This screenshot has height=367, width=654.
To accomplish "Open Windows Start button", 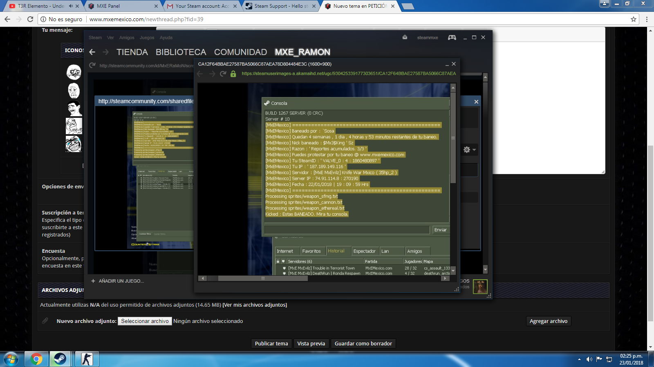I will [11, 359].
